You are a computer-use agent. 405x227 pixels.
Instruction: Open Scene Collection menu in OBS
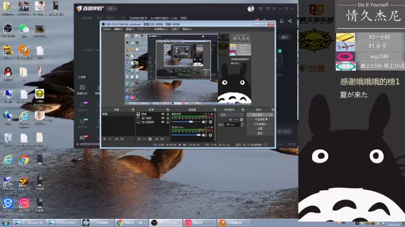pyautogui.click(x=160, y=29)
